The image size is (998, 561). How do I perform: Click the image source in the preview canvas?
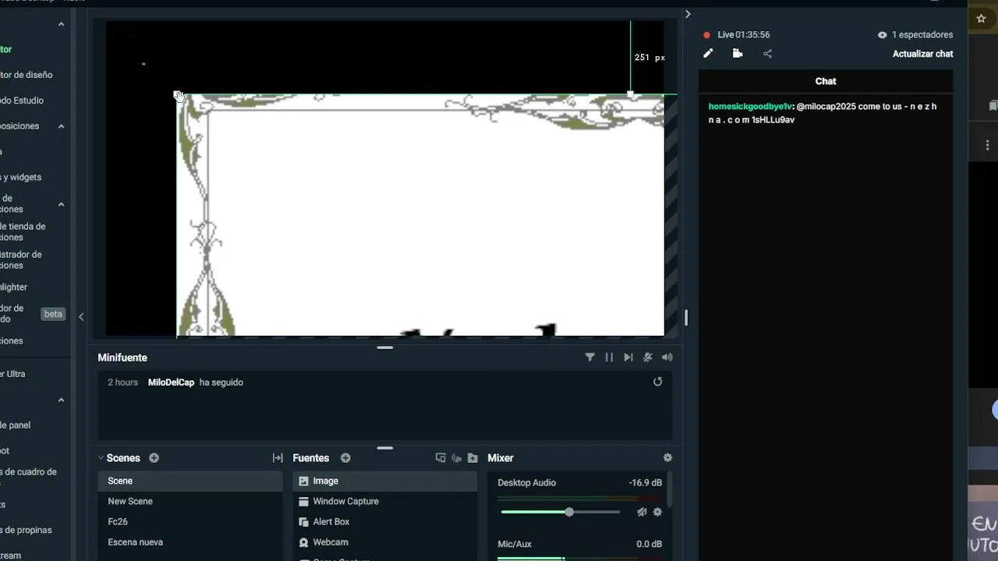421,215
